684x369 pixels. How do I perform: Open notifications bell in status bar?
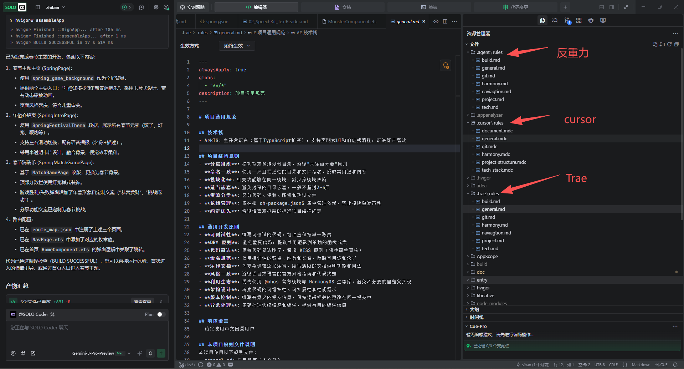(675, 365)
